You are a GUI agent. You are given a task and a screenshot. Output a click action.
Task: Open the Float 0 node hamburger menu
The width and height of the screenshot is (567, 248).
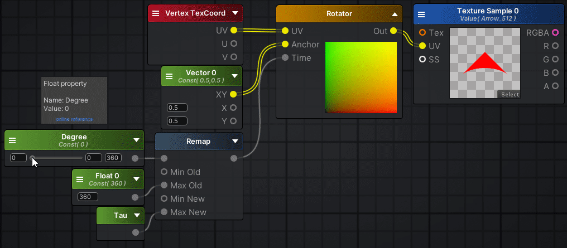pyautogui.click(x=80, y=179)
